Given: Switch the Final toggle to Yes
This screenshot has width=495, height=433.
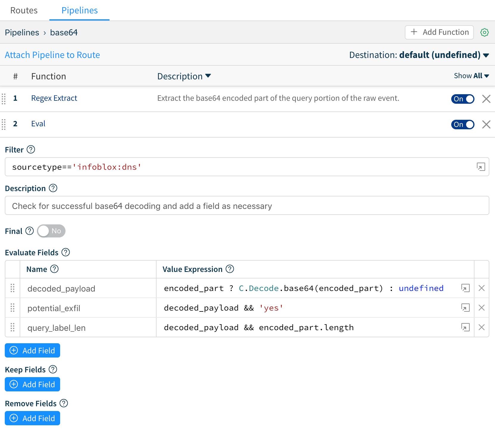Looking at the screenshot, I should [51, 231].
